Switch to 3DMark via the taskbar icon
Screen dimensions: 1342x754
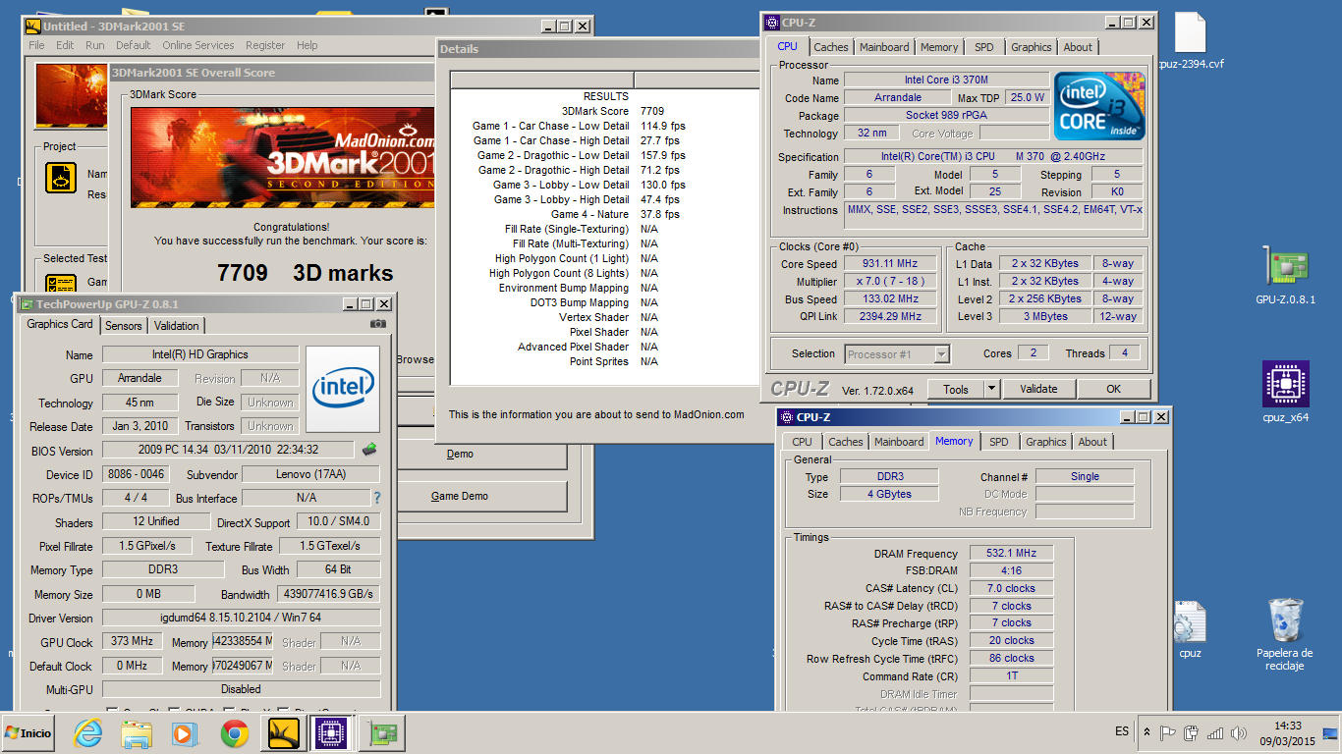tap(283, 733)
